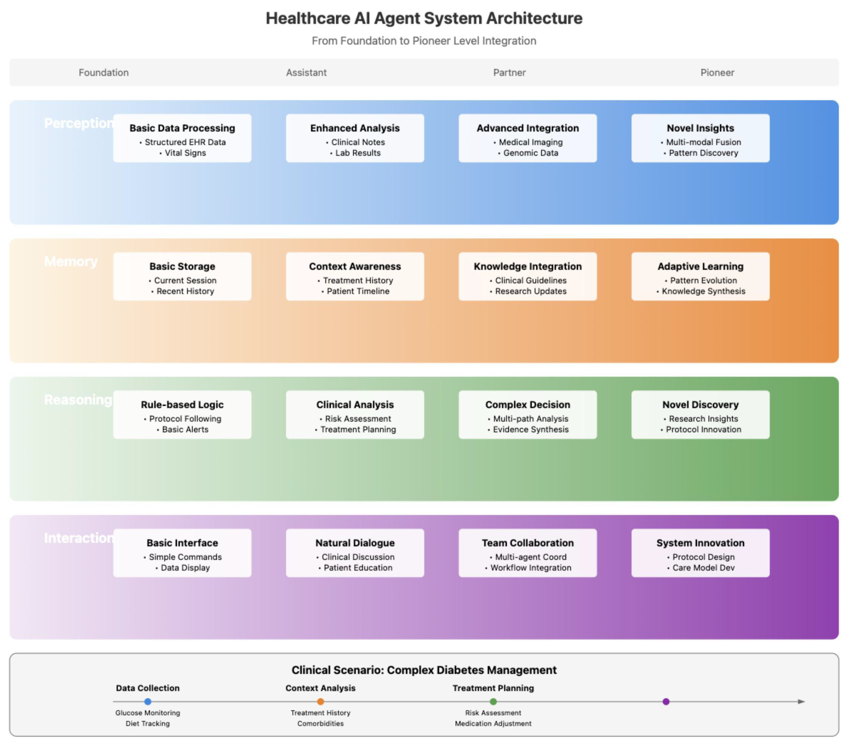Open the Context Awareness memory card
The image size is (859, 751).
click(x=355, y=276)
